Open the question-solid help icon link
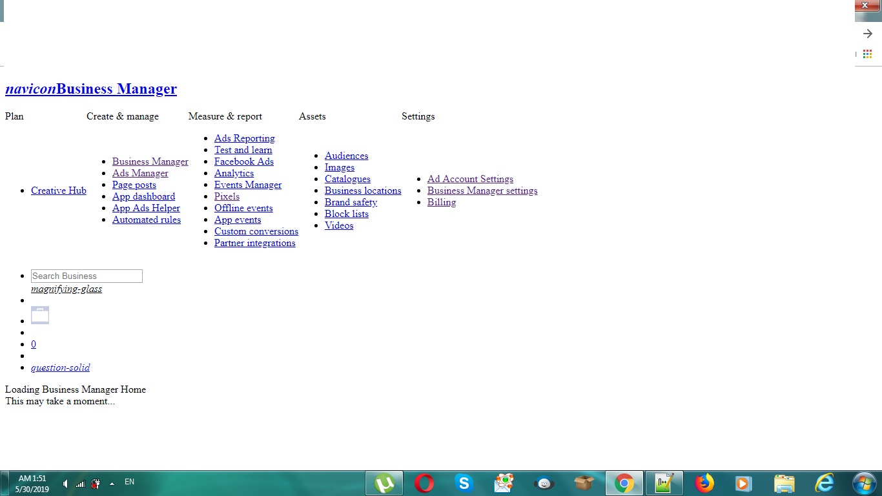 pyautogui.click(x=61, y=367)
